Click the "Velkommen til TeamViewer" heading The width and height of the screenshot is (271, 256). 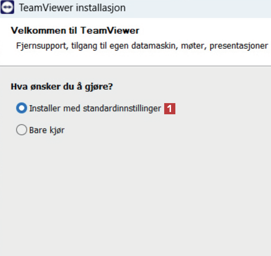coord(75,31)
